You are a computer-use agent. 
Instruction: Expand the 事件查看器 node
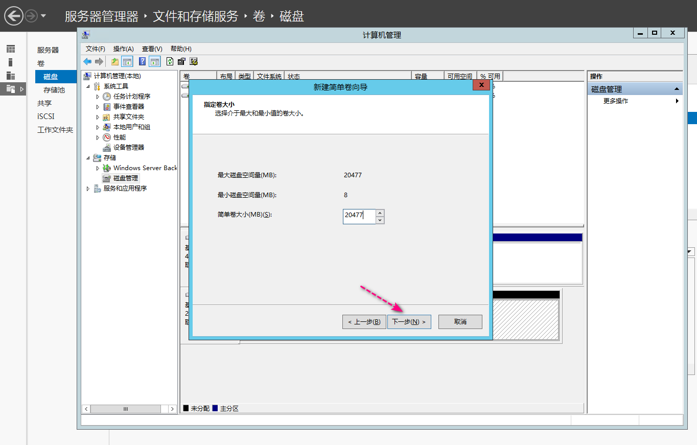click(98, 107)
